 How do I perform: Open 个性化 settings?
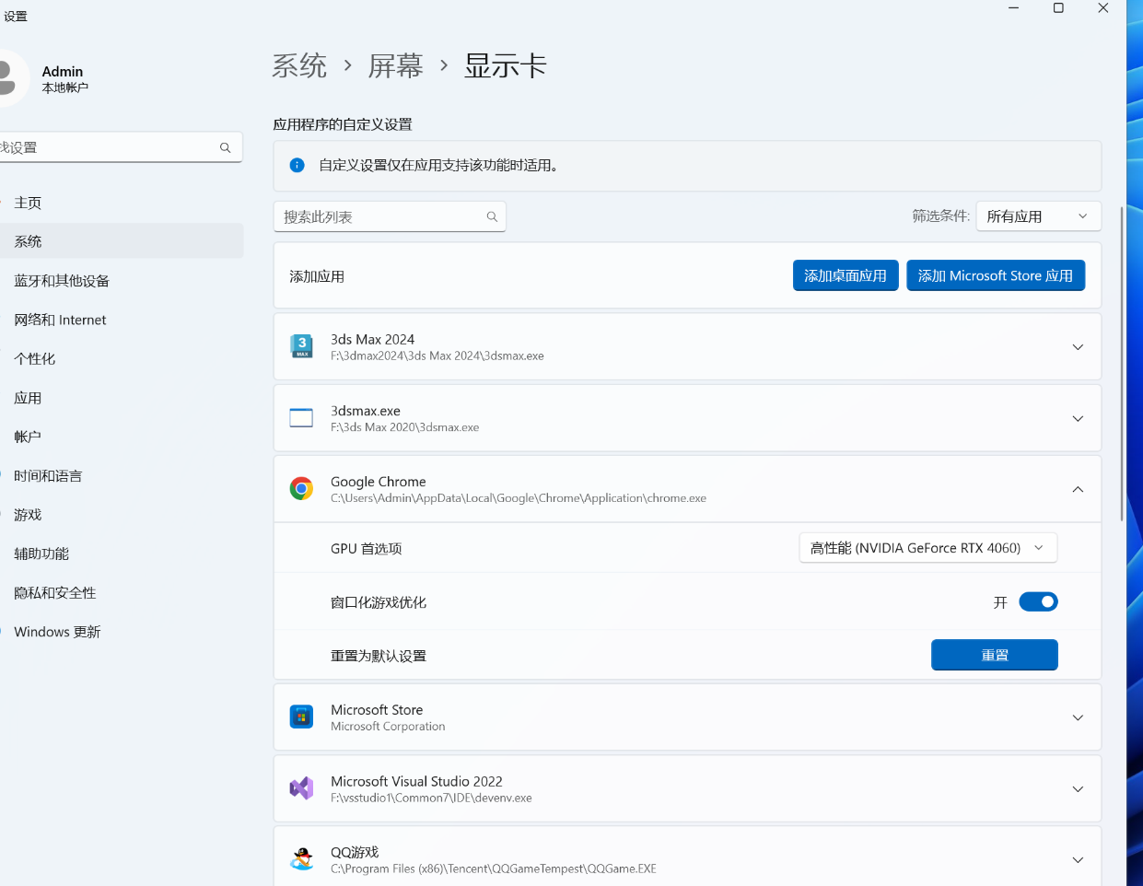click(120, 358)
